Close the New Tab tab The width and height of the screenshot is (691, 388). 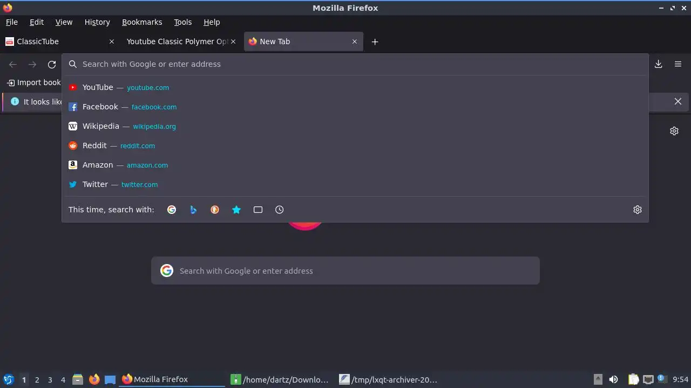tap(355, 41)
